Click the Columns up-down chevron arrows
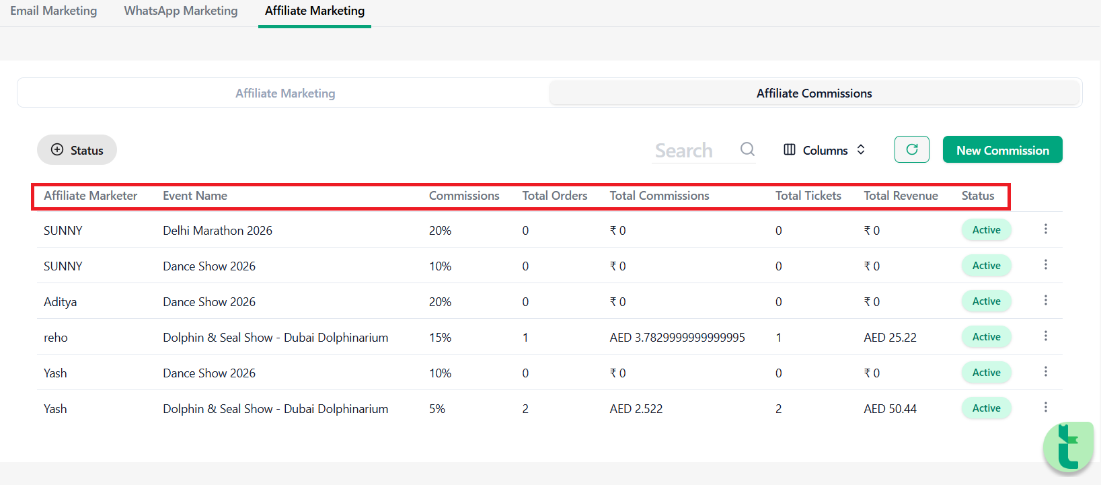 pos(861,150)
